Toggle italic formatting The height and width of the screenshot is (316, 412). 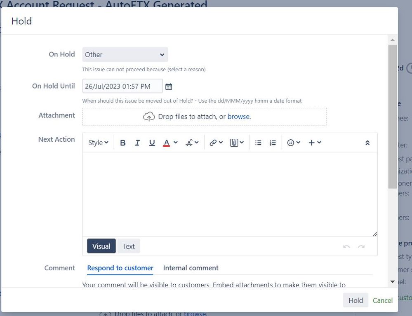pyautogui.click(x=137, y=143)
